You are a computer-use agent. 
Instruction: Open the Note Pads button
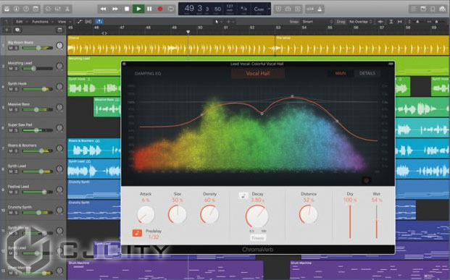coord(423,9)
